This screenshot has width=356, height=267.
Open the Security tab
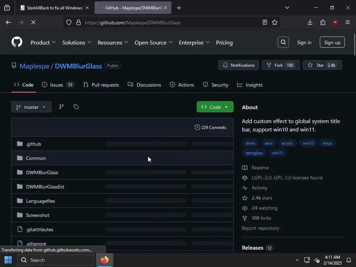coord(216,85)
